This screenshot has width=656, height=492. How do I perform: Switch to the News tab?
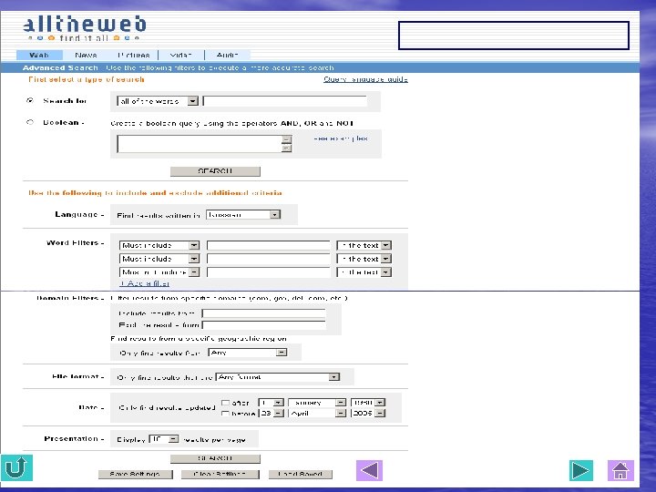[x=86, y=55]
